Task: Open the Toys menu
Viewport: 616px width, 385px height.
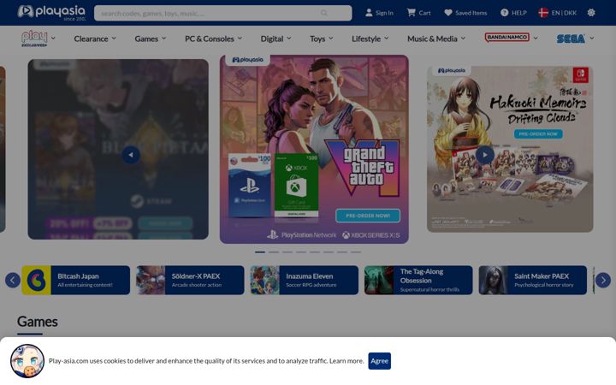Action: (317, 38)
